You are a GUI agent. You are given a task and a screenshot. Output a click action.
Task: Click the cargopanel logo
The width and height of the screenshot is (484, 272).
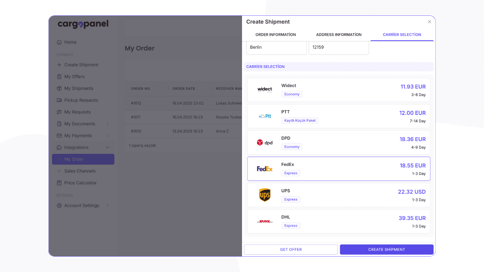[83, 24]
